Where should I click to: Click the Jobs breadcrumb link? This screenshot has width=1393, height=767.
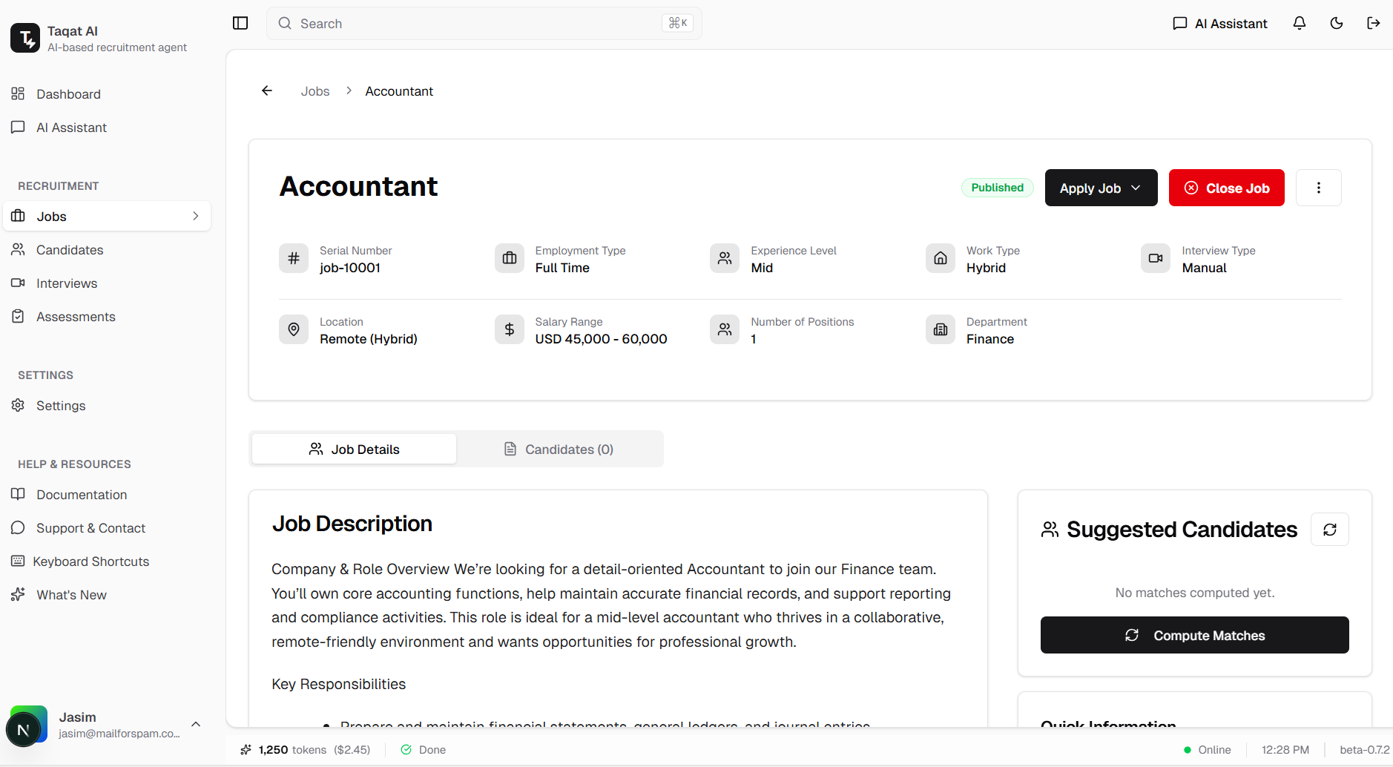[x=315, y=91]
